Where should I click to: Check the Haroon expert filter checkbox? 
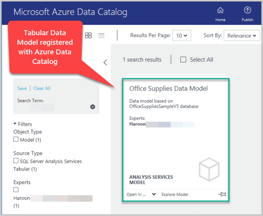point(16,190)
